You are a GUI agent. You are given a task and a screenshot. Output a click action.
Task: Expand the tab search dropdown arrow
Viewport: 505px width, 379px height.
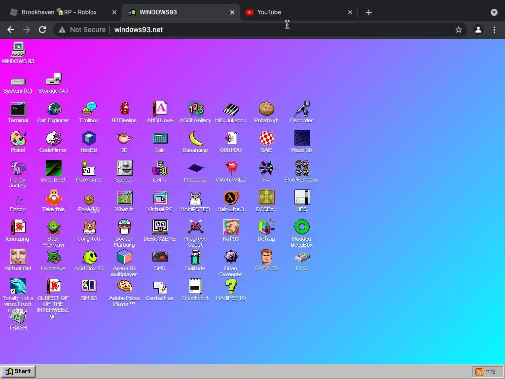(x=494, y=12)
